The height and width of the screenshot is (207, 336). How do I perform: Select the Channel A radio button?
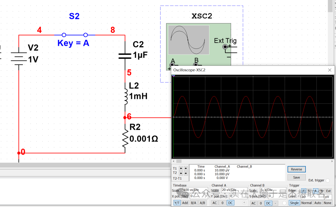(244, 203)
